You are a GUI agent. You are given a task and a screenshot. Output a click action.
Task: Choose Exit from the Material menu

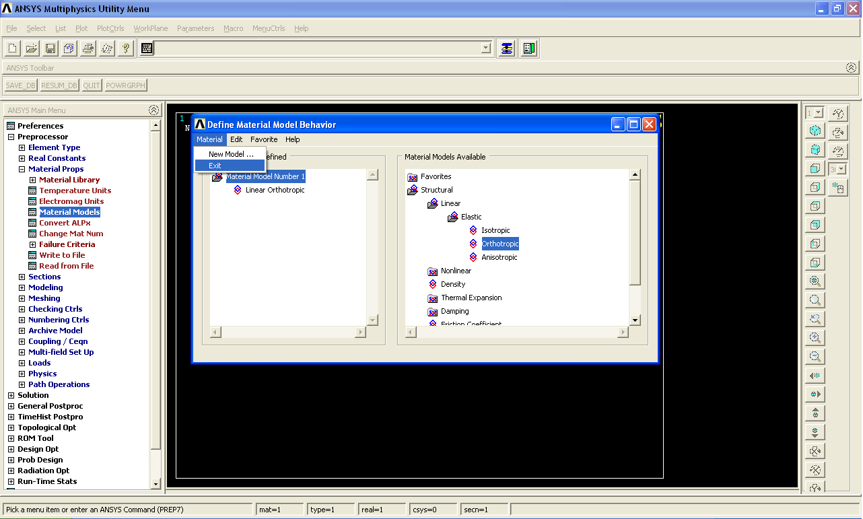point(230,166)
